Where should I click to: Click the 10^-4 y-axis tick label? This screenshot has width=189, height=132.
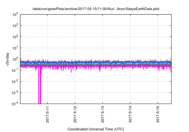14,103
